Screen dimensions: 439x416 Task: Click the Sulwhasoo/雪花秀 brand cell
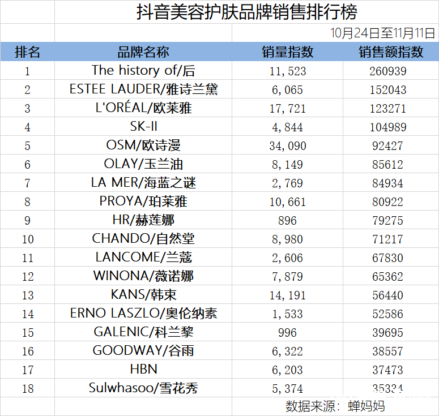[143, 388]
